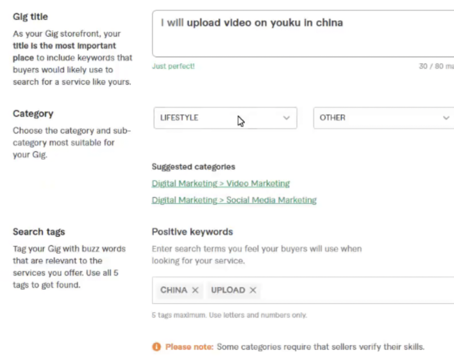
Task: Choose Digital Marketing > Social Media Marketing suggestion
Action: tap(234, 200)
